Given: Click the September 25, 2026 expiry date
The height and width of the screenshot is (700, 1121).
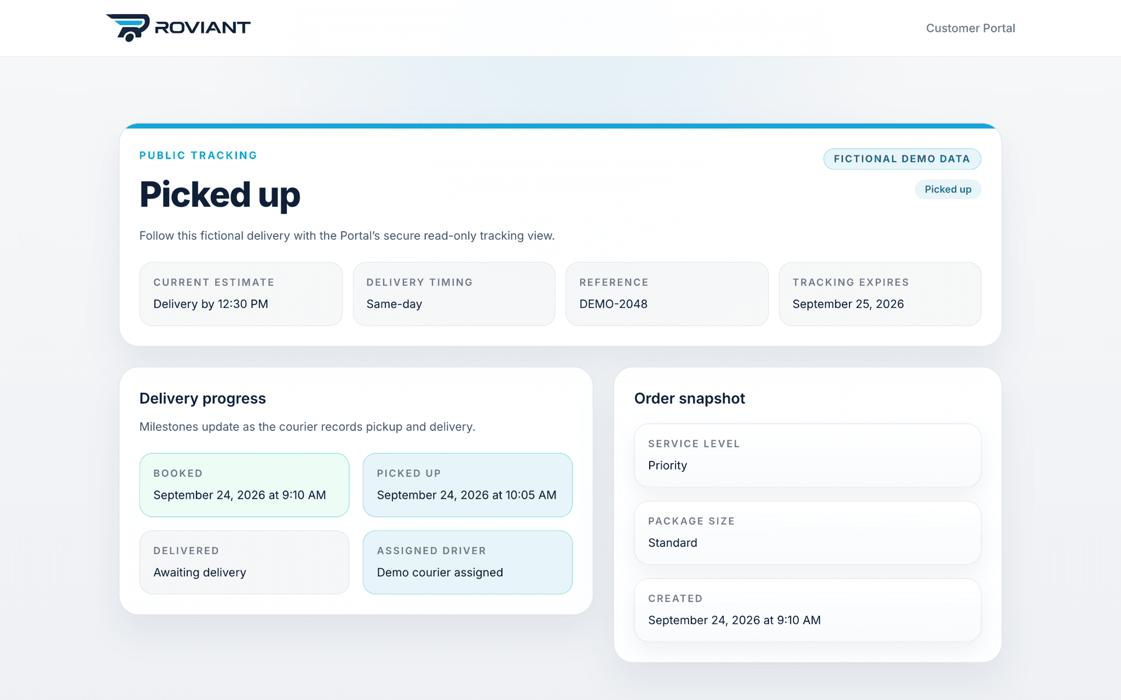Looking at the screenshot, I should pyautogui.click(x=848, y=304).
